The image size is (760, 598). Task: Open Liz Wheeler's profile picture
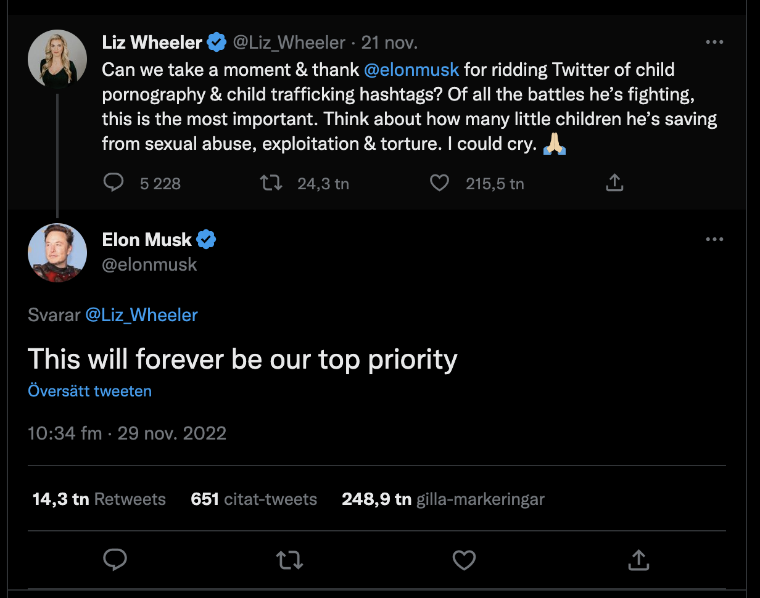pyautogui.click(x=57, y=59)
